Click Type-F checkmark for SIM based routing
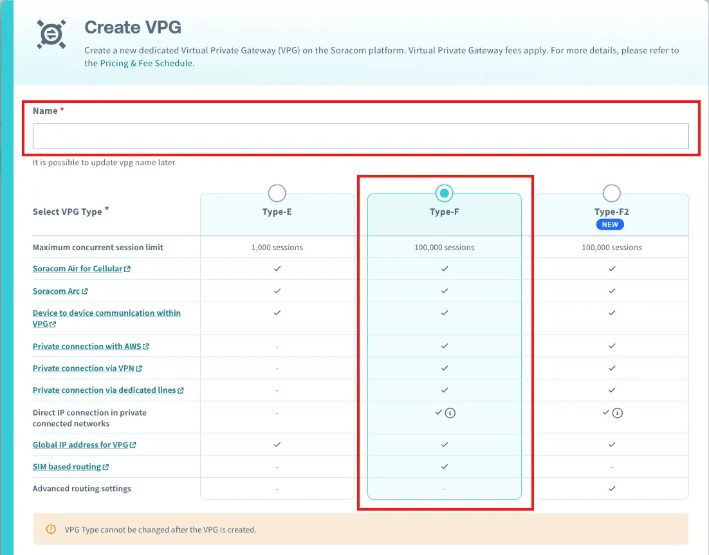The height and width of the screenshot is (555, 709). pos(445,466)
